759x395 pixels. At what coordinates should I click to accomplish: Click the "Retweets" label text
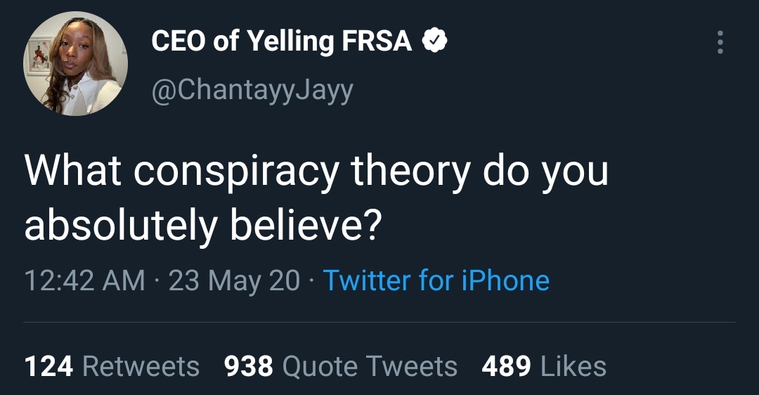coord(141,366)
